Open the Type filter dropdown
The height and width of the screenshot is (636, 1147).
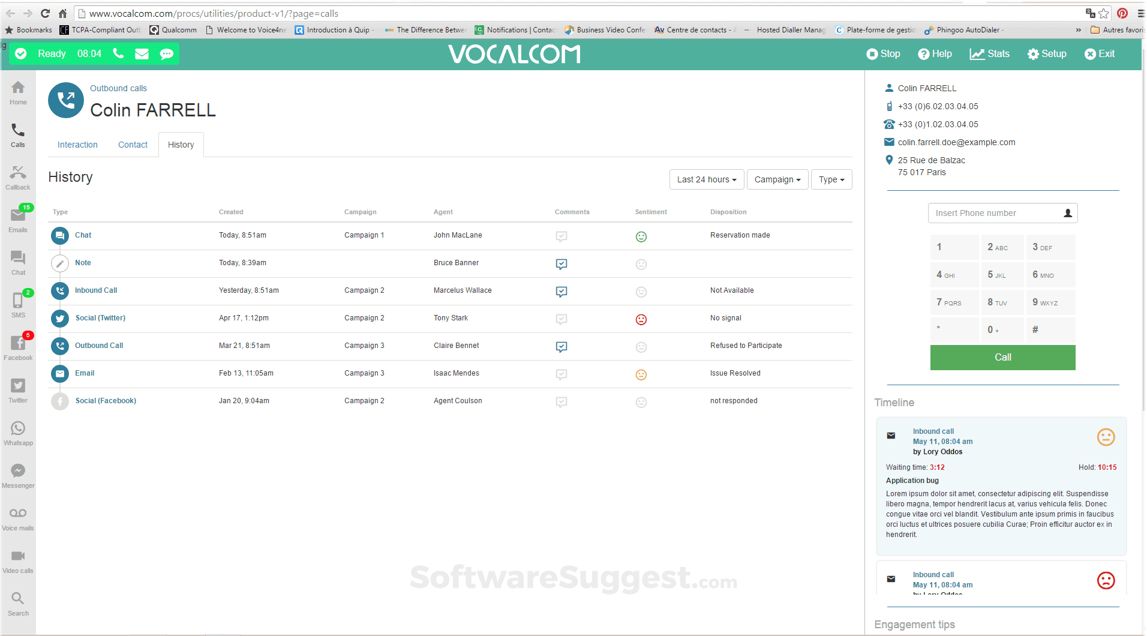tap(831, 179)
